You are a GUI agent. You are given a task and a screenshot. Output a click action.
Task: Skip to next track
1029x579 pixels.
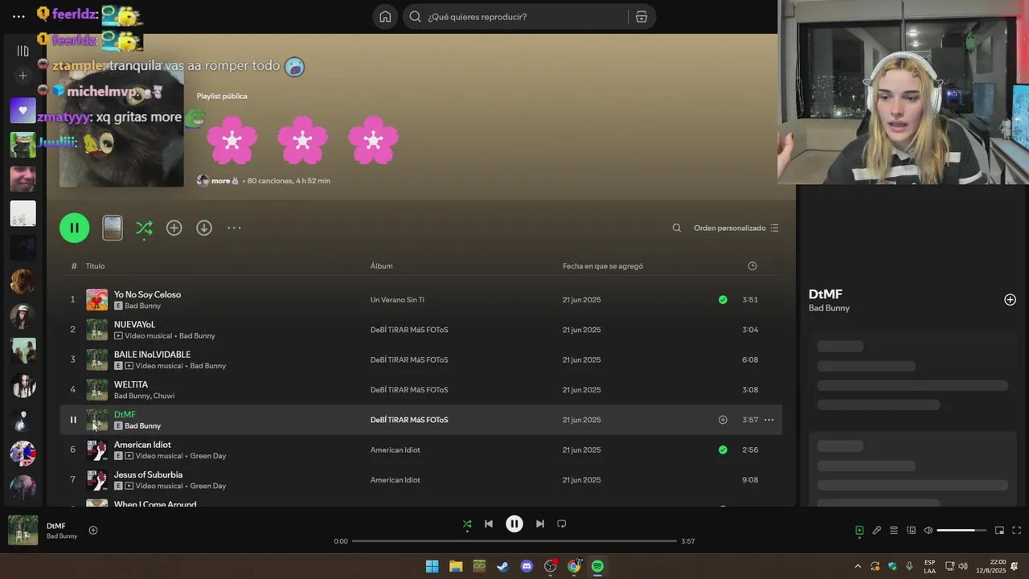[x=540, y=524]
